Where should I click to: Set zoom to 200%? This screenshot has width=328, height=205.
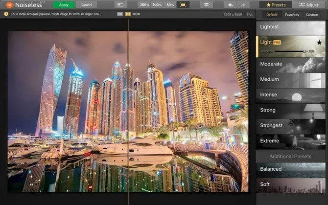[144, 4]
